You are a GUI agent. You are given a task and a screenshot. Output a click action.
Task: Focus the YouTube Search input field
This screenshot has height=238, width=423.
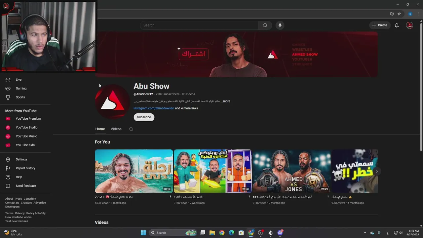[x=199, y=25]
